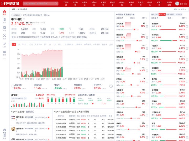
Task: Click the 600522.SH stock code badge
Action: [x=16, y=15]
